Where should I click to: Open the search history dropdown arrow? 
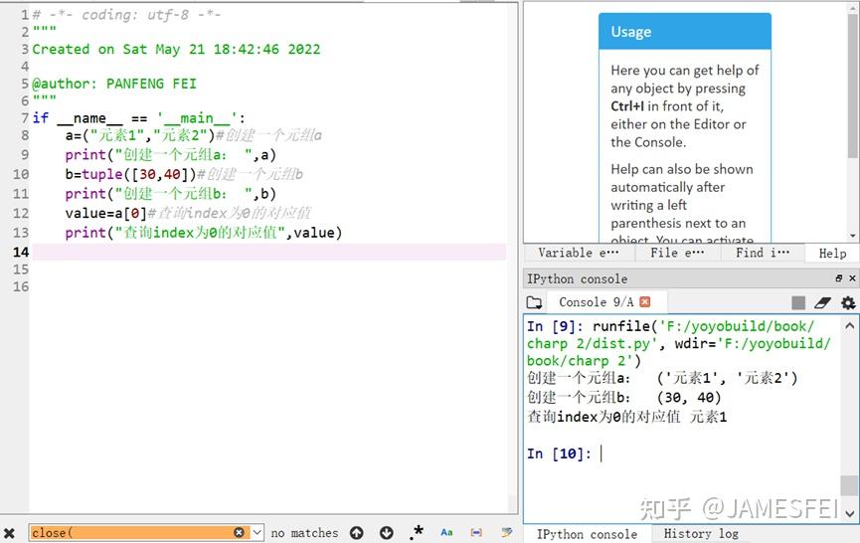[258, 532]
